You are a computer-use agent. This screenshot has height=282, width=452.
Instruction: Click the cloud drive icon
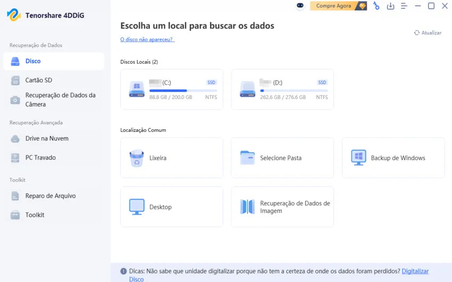(x=15, y=139)
